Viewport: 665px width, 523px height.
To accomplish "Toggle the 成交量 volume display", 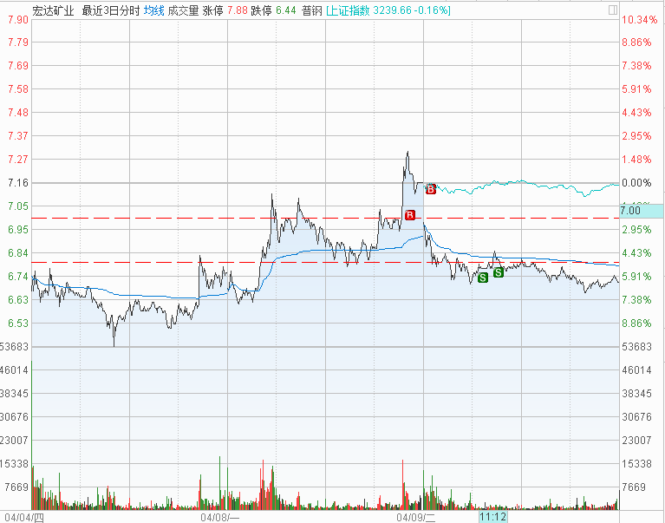I will [x=184, y=10].
